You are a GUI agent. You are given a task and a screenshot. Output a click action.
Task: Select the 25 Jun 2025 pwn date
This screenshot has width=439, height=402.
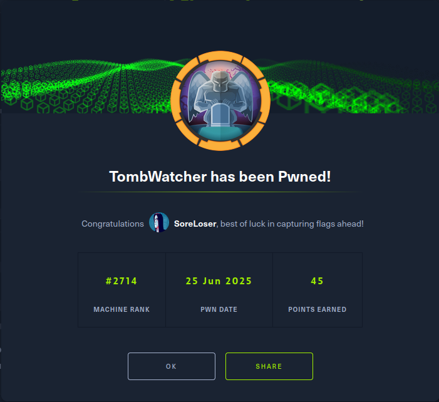click(x=219, y=281)
